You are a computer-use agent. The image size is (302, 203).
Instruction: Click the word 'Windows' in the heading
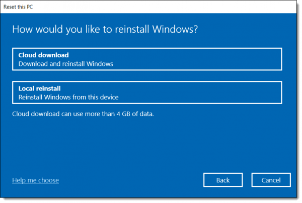tap(173, 29)
